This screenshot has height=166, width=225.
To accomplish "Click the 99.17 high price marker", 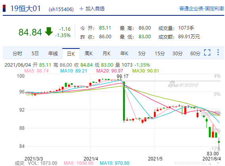I will click(123, 76).
